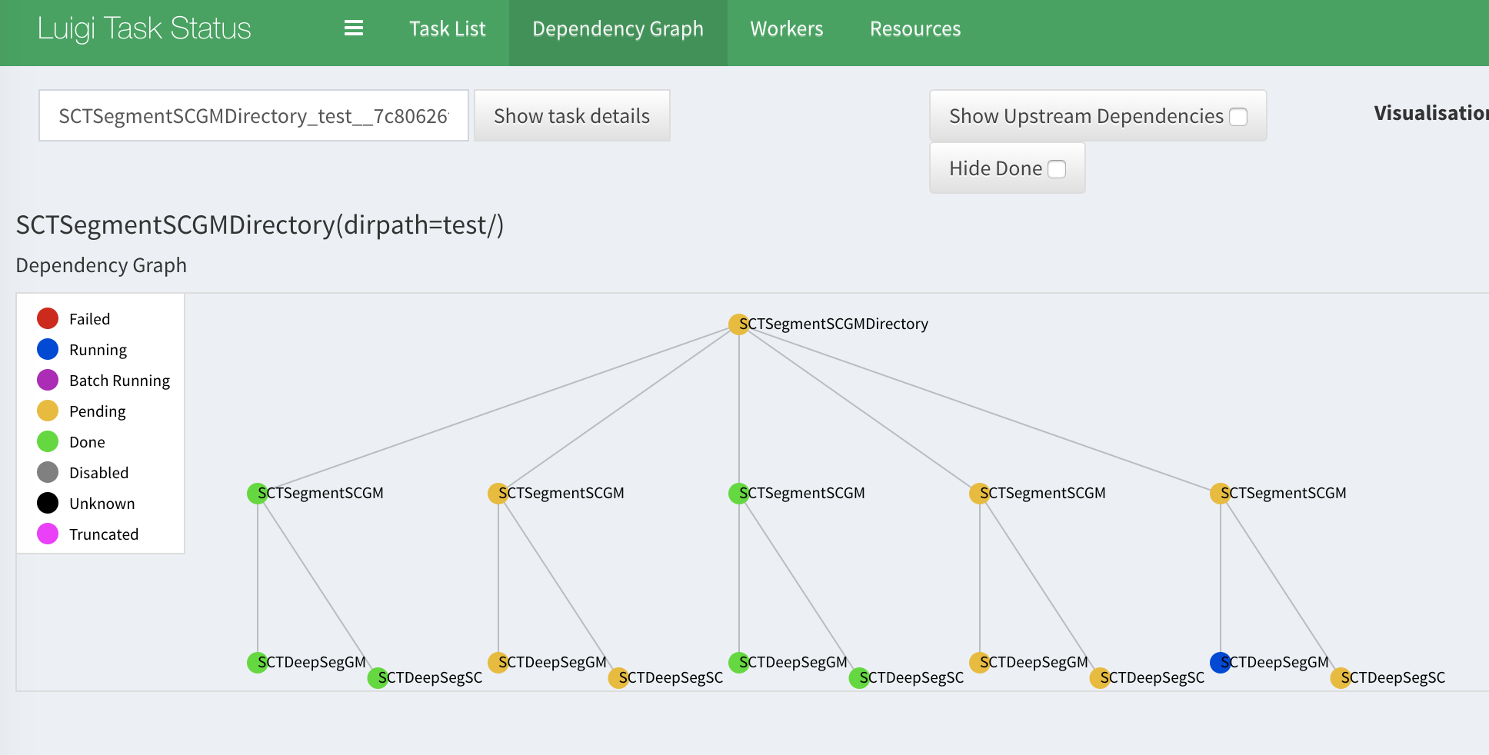
Task: Tick the Hide Done checkbox
Action: pos(1058,169)
